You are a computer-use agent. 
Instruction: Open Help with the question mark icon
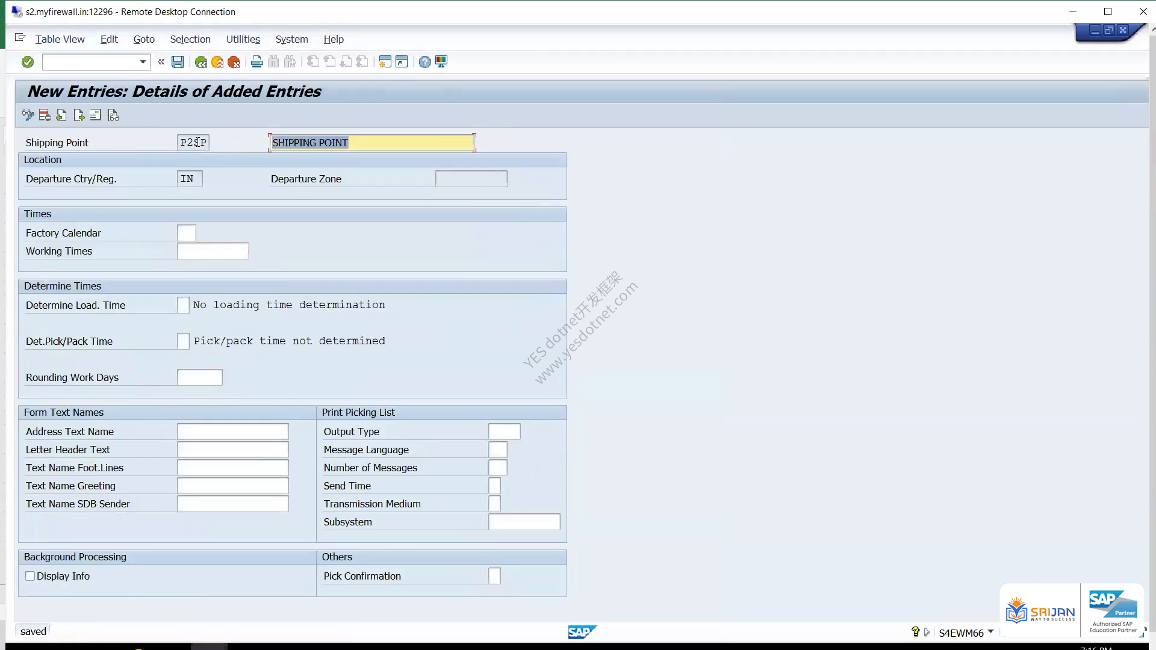[x=425, y=62]
